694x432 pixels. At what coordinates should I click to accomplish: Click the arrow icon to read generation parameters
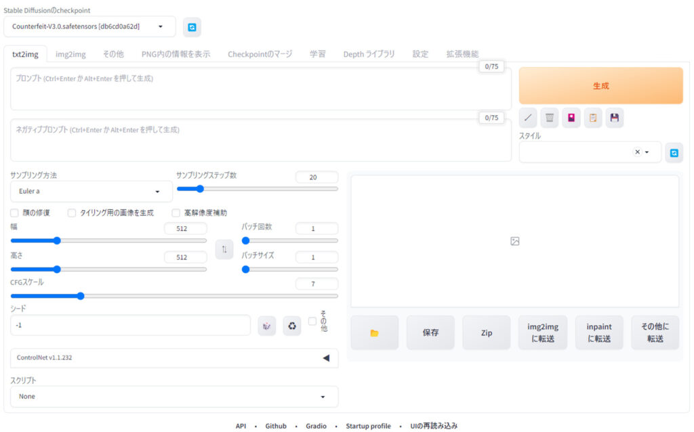528,118
